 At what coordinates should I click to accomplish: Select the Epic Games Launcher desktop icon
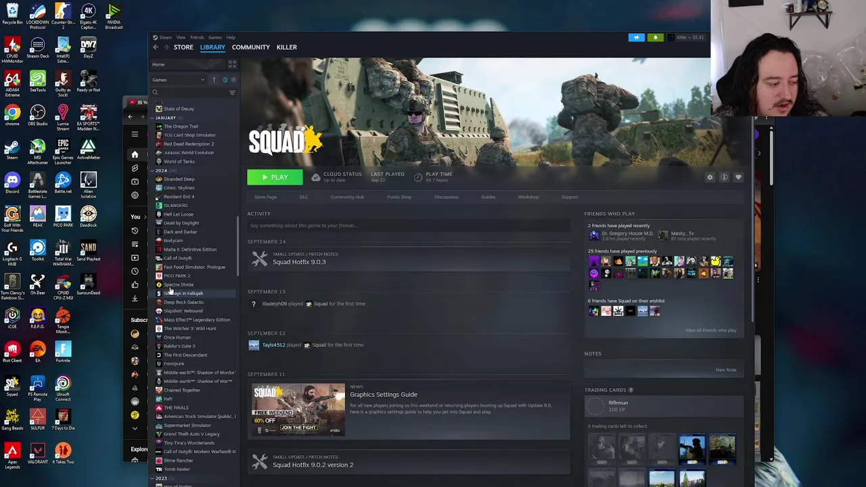tap(63, 152)
